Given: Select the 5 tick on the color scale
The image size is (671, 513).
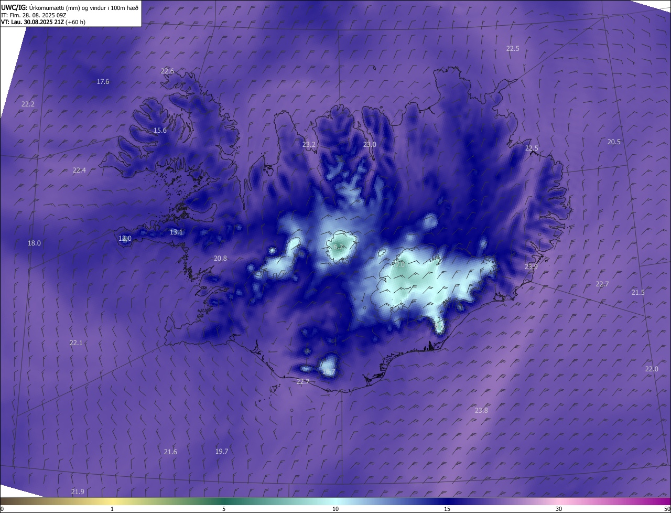Looking at the screenshot, I should click(224, 509).
